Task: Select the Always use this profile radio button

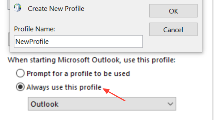Action: coord(20,87)
